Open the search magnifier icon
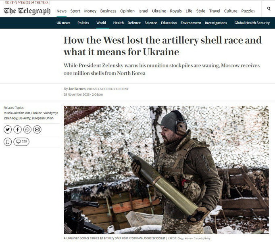 [x=269, y=8]
